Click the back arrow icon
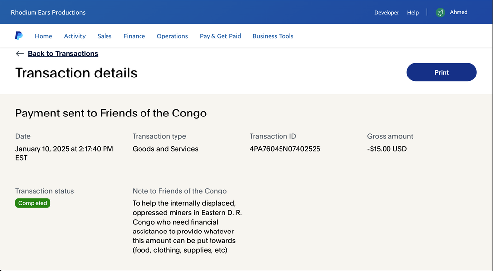493x271 pixels. pos(20,53)
